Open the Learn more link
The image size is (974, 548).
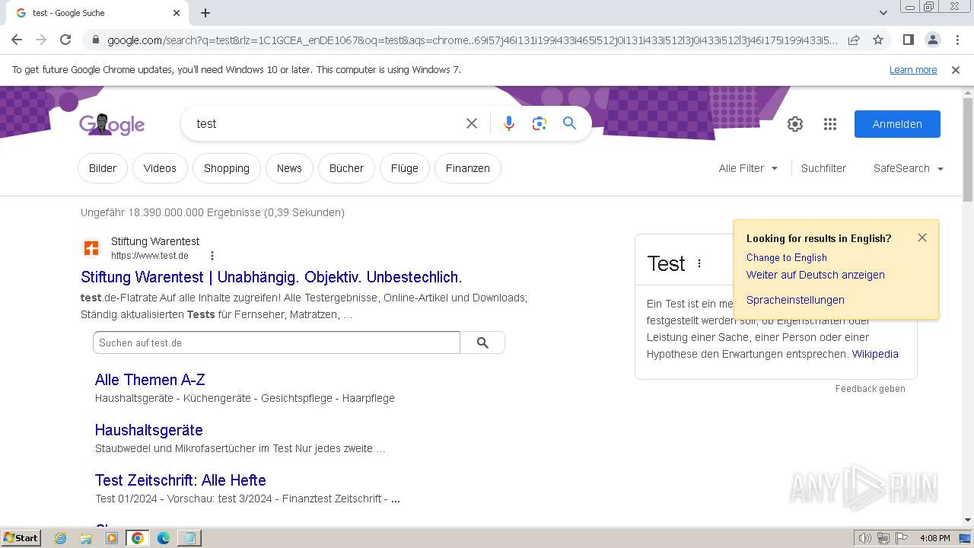point(913,70)
